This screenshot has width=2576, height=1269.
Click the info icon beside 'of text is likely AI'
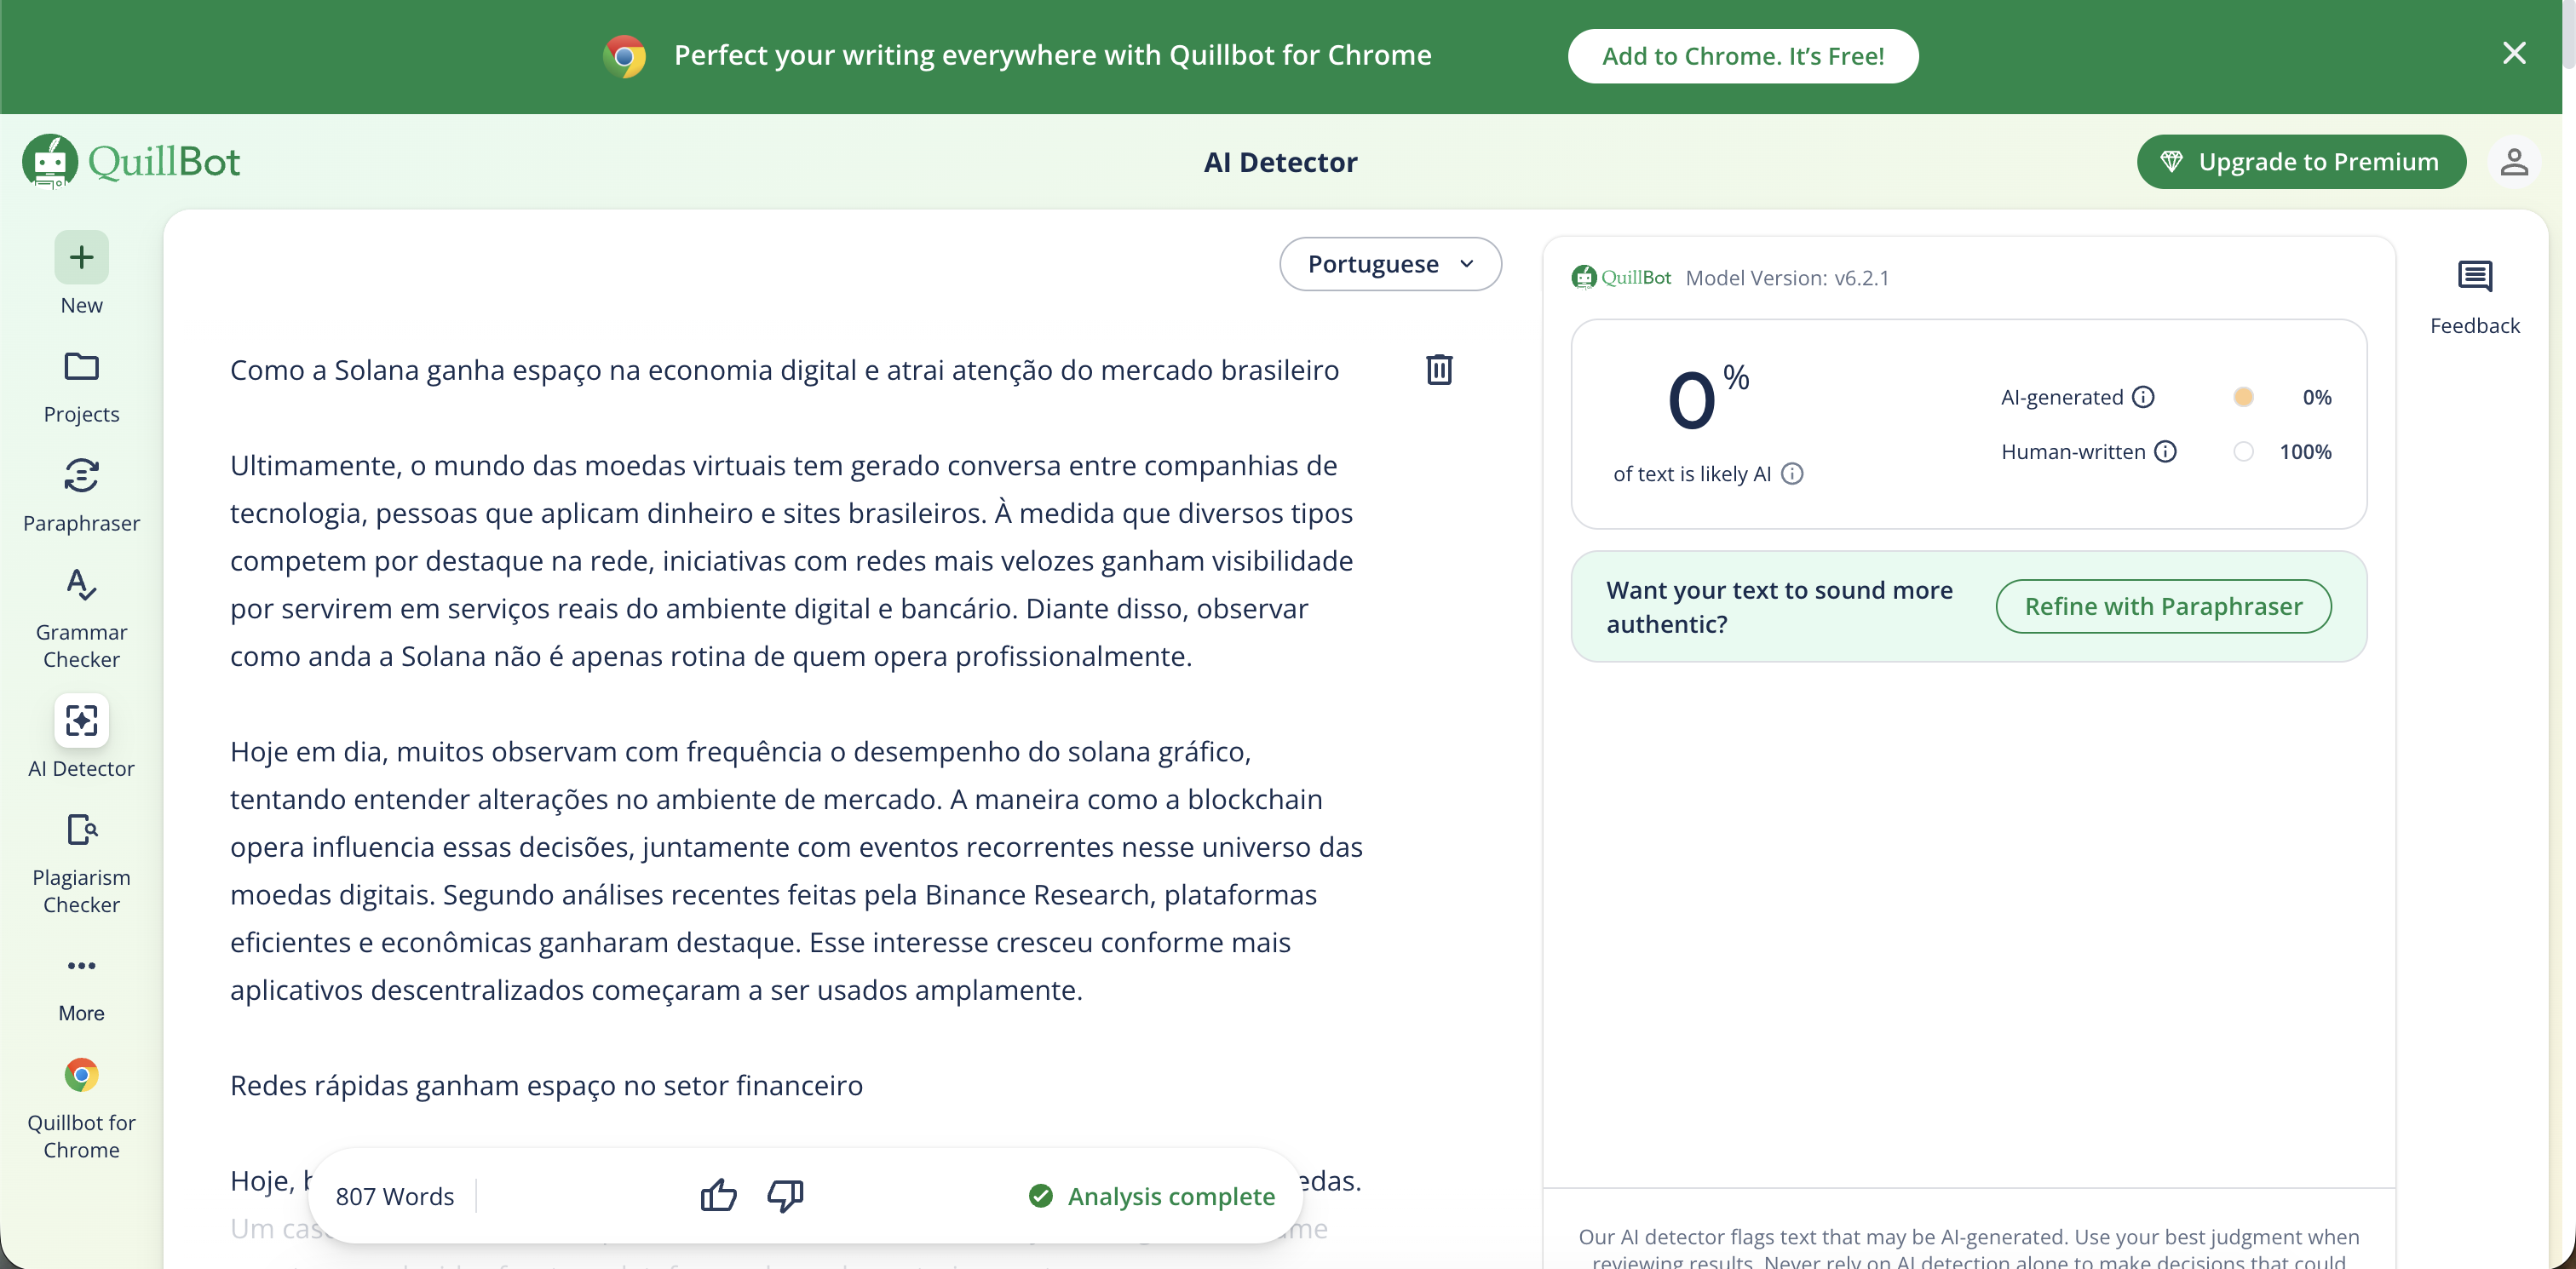pos(1792,473)
